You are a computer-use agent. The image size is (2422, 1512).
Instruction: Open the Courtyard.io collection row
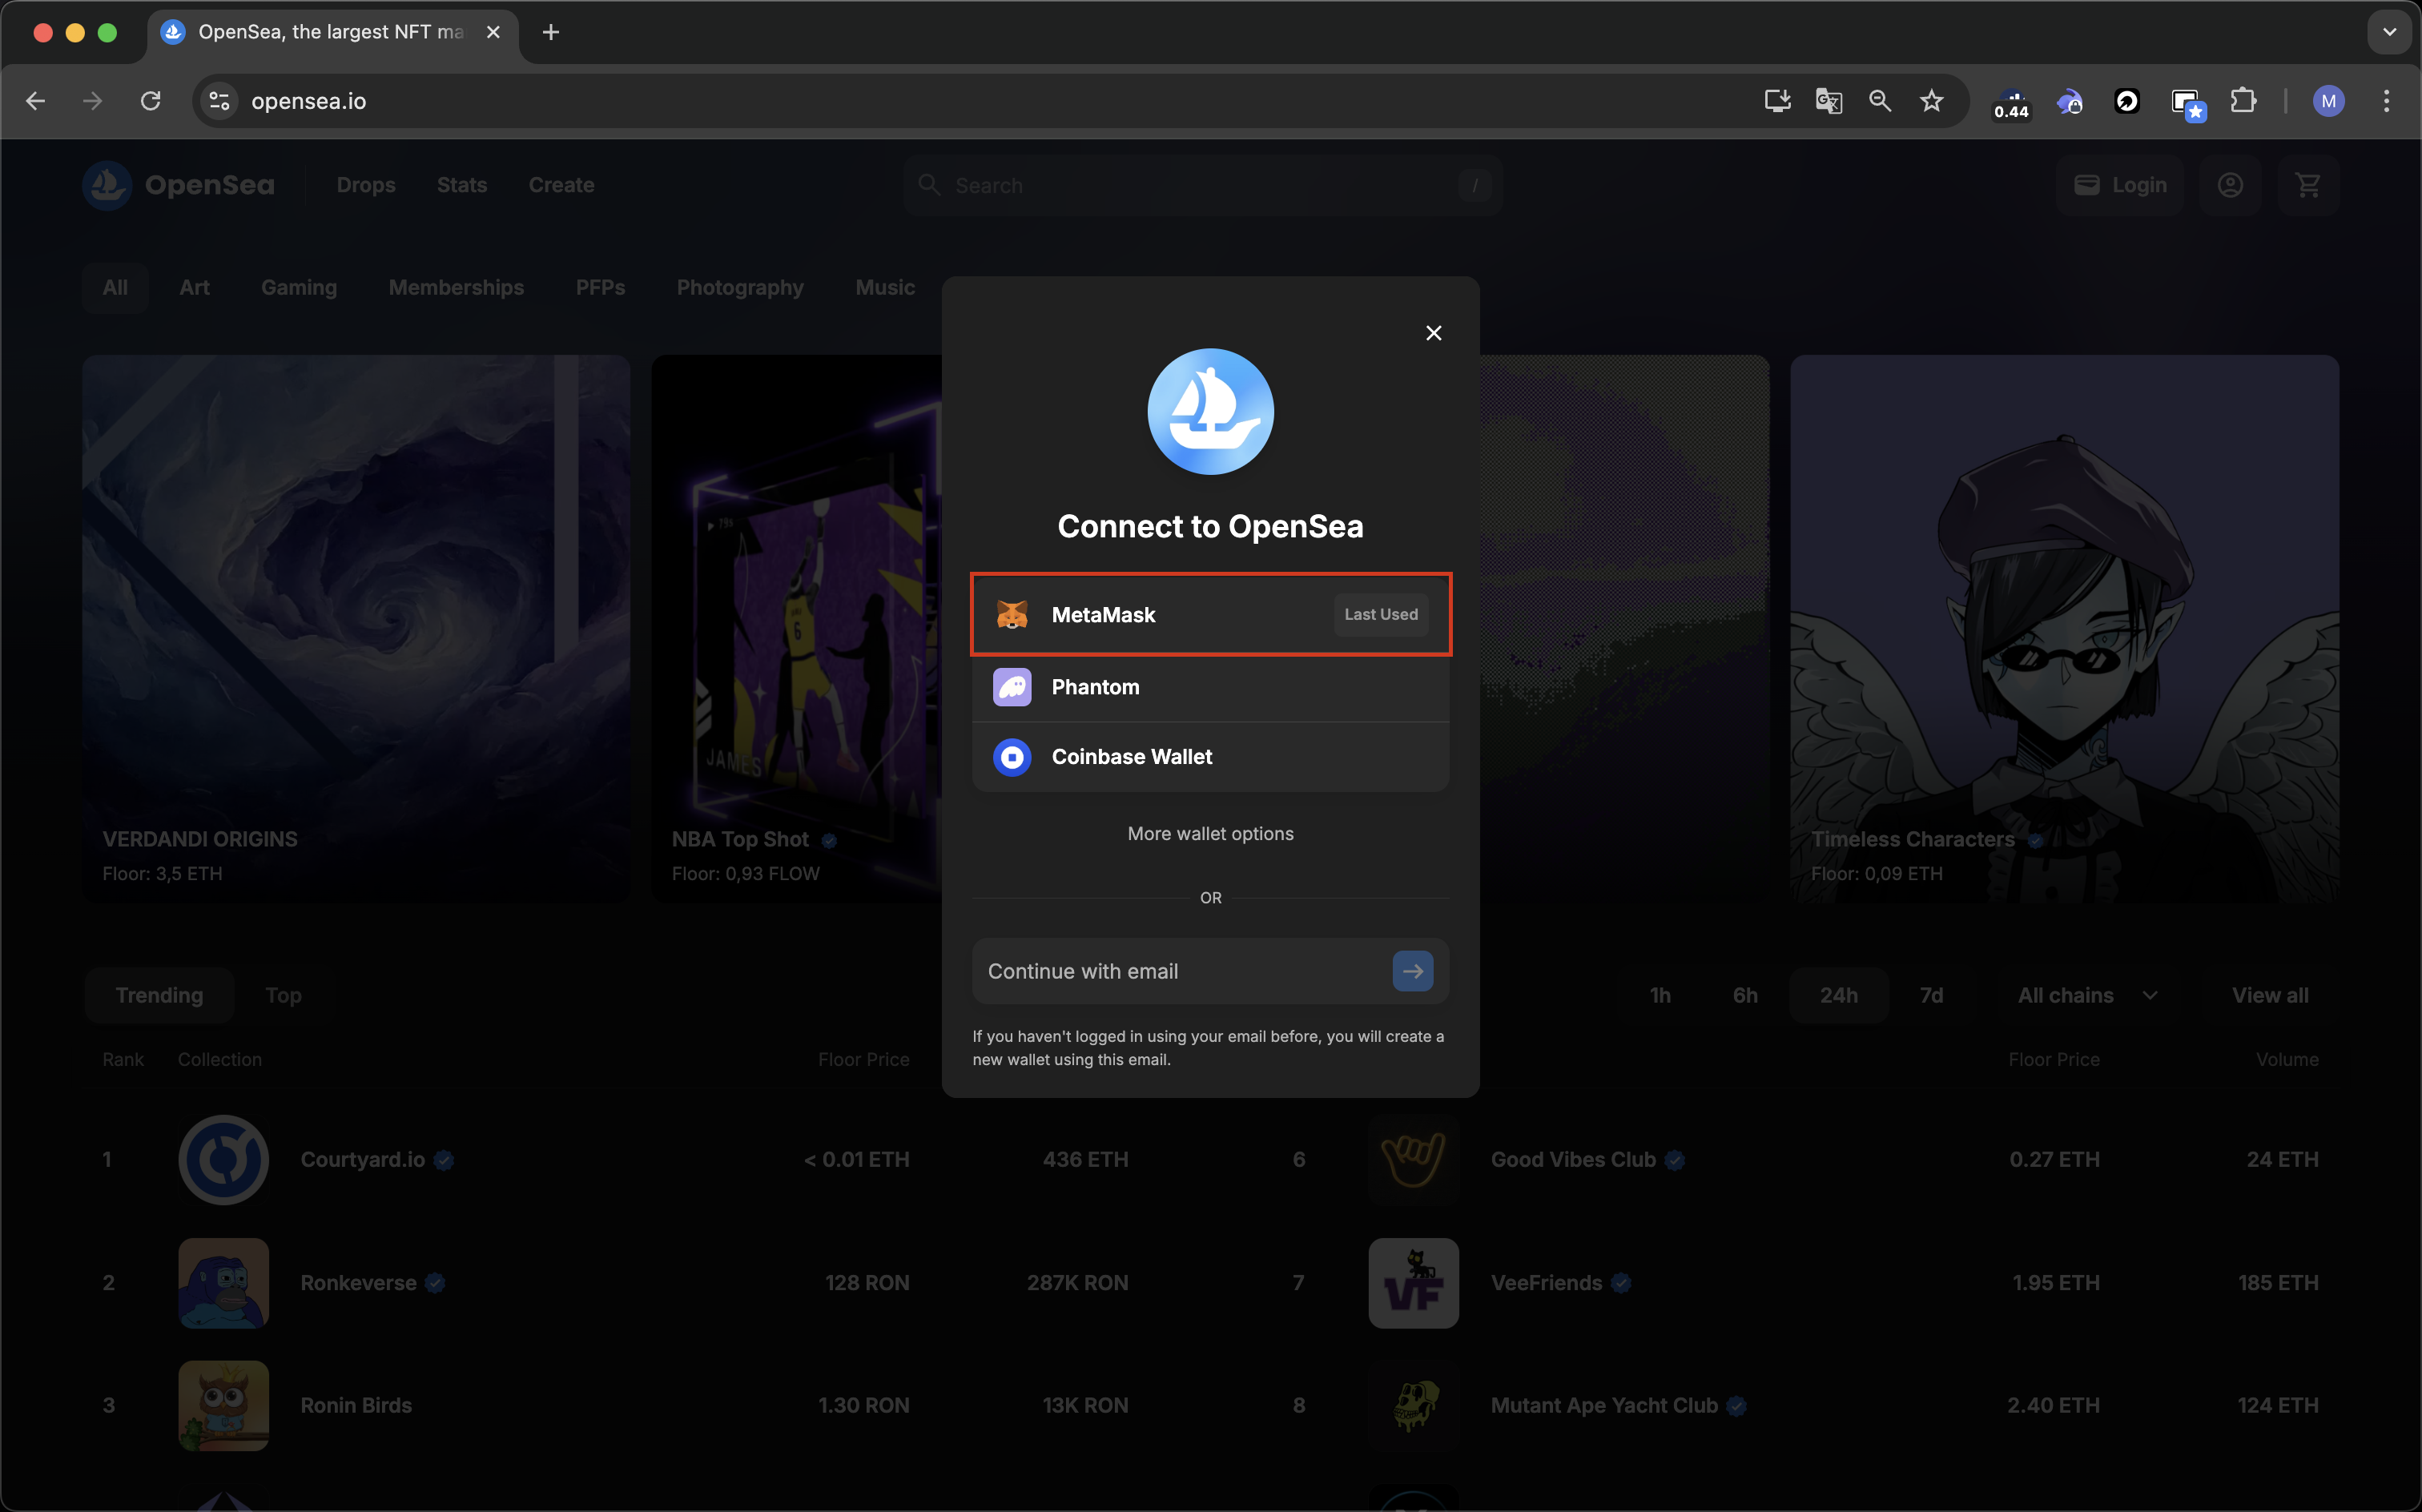(615, 1160)
